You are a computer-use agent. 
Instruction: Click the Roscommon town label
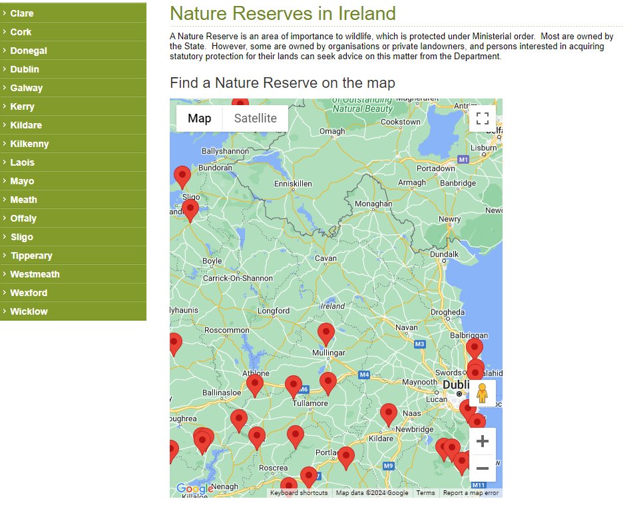click(x=227, y=330)
